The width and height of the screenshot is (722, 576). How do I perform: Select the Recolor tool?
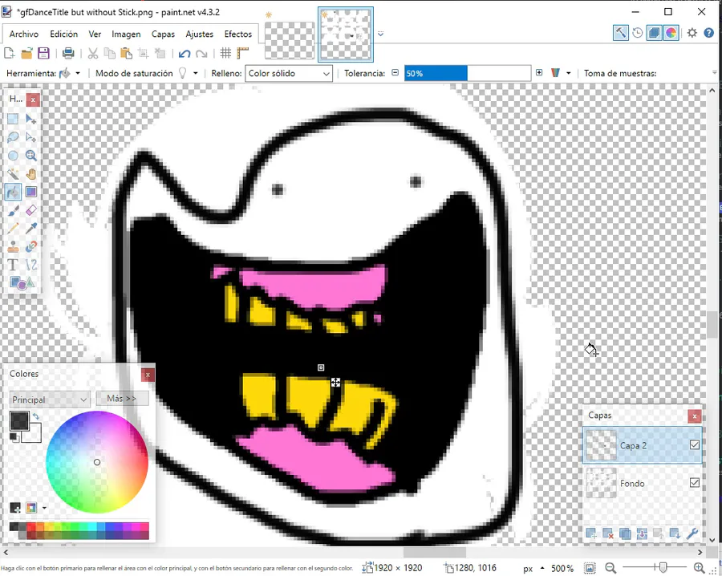tap(30, 247)
